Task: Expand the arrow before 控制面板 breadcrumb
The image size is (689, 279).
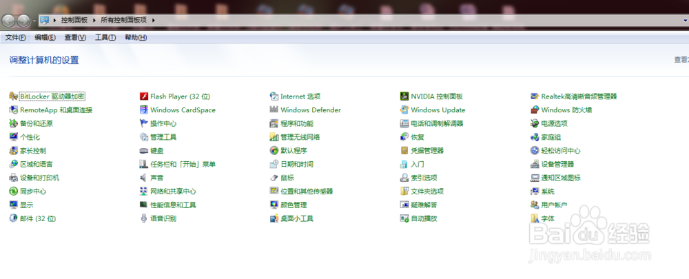Action: click(x=55, y=20)
